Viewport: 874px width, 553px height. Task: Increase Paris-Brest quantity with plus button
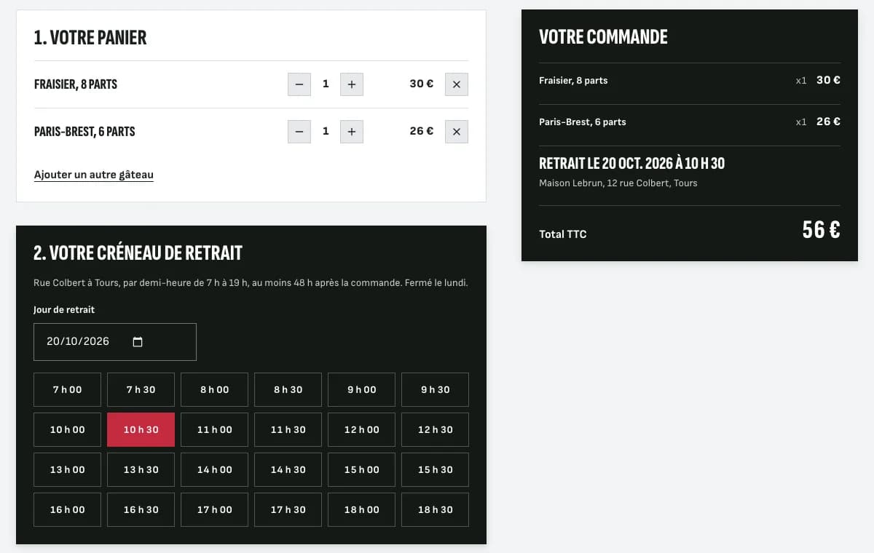(x=352, y=132)
